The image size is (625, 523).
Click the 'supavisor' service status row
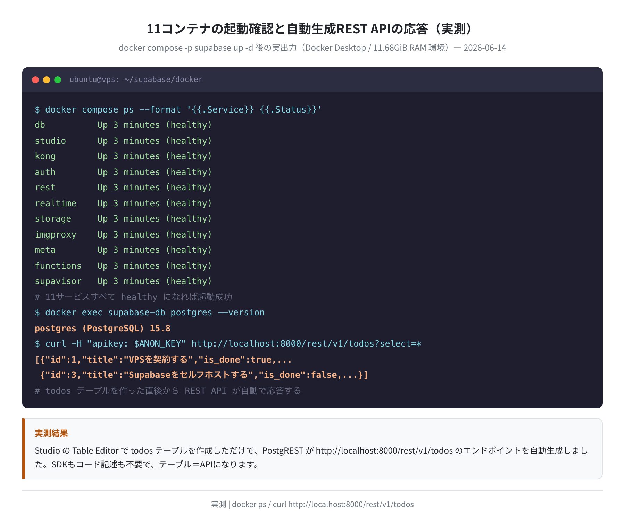tap(123, 281)
